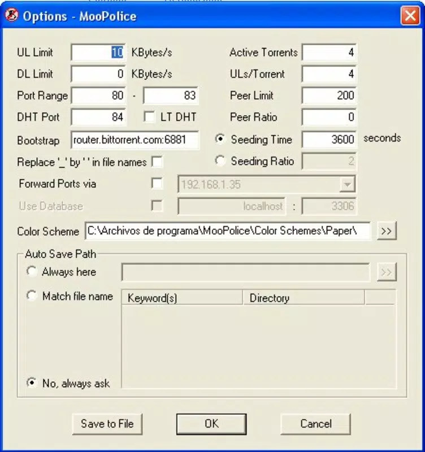Click the database host field localhost
Screen dimensions: 425x452
(x=232, y=206)
